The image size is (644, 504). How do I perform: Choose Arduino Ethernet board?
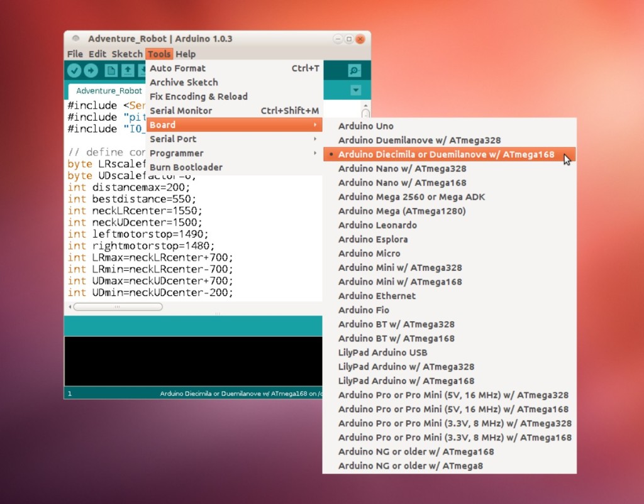[449, 296]
